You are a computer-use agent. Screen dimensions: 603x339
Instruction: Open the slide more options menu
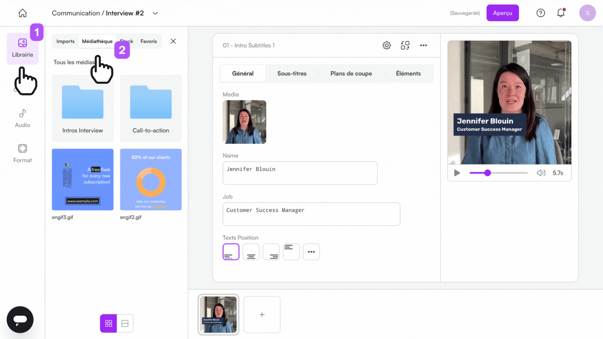pos(423,45)
